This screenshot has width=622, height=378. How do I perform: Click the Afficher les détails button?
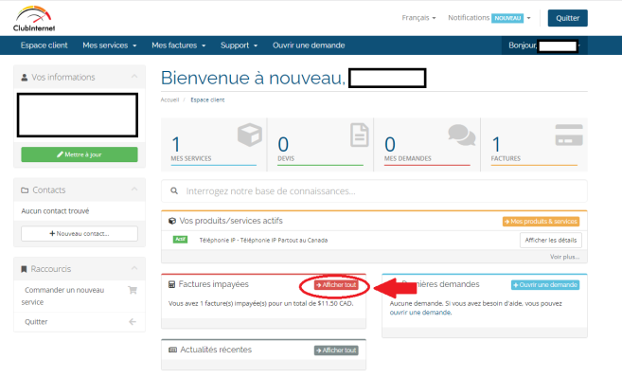(x=551, y=241)
